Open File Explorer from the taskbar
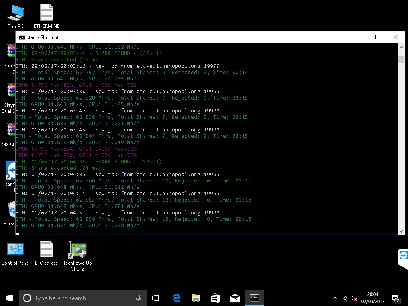The width and height of the screenshot is (408, 306). coord(196,298)
